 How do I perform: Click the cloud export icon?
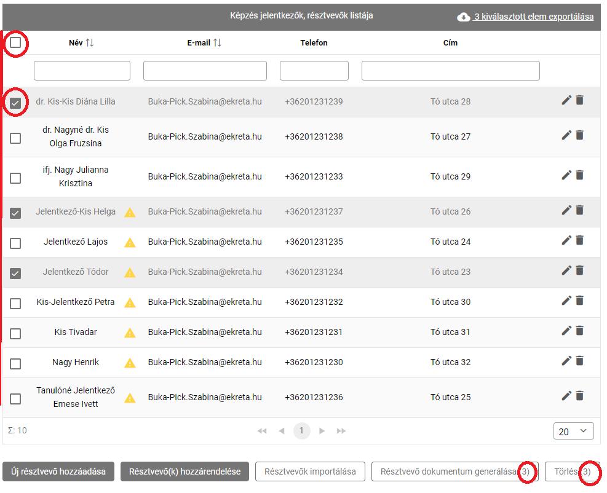pos(463,17)
